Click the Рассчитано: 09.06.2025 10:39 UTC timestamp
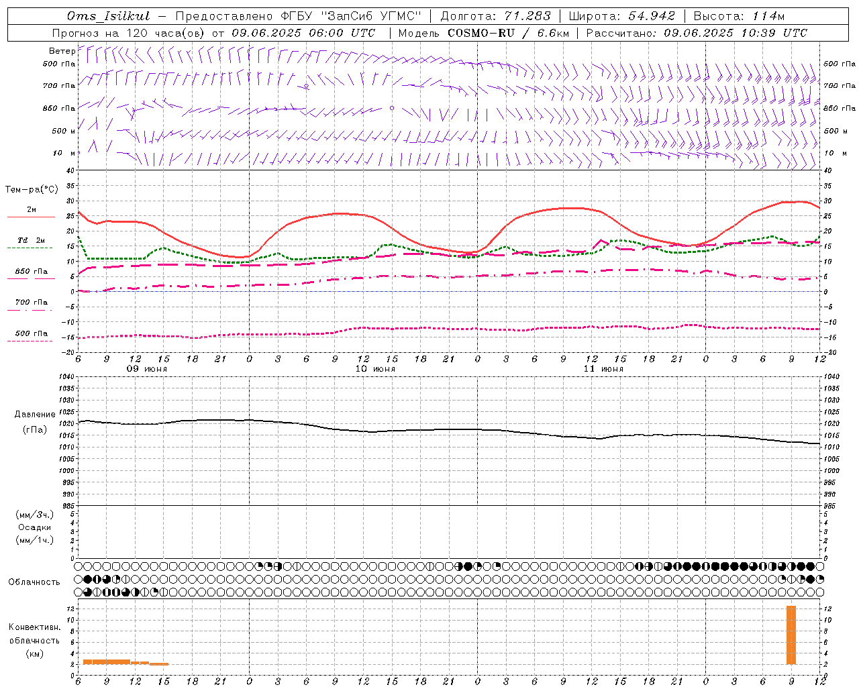859x687 pixels. 697,33
